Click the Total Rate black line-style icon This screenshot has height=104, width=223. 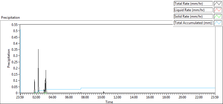pyautogui.click(x=218, y=3)
